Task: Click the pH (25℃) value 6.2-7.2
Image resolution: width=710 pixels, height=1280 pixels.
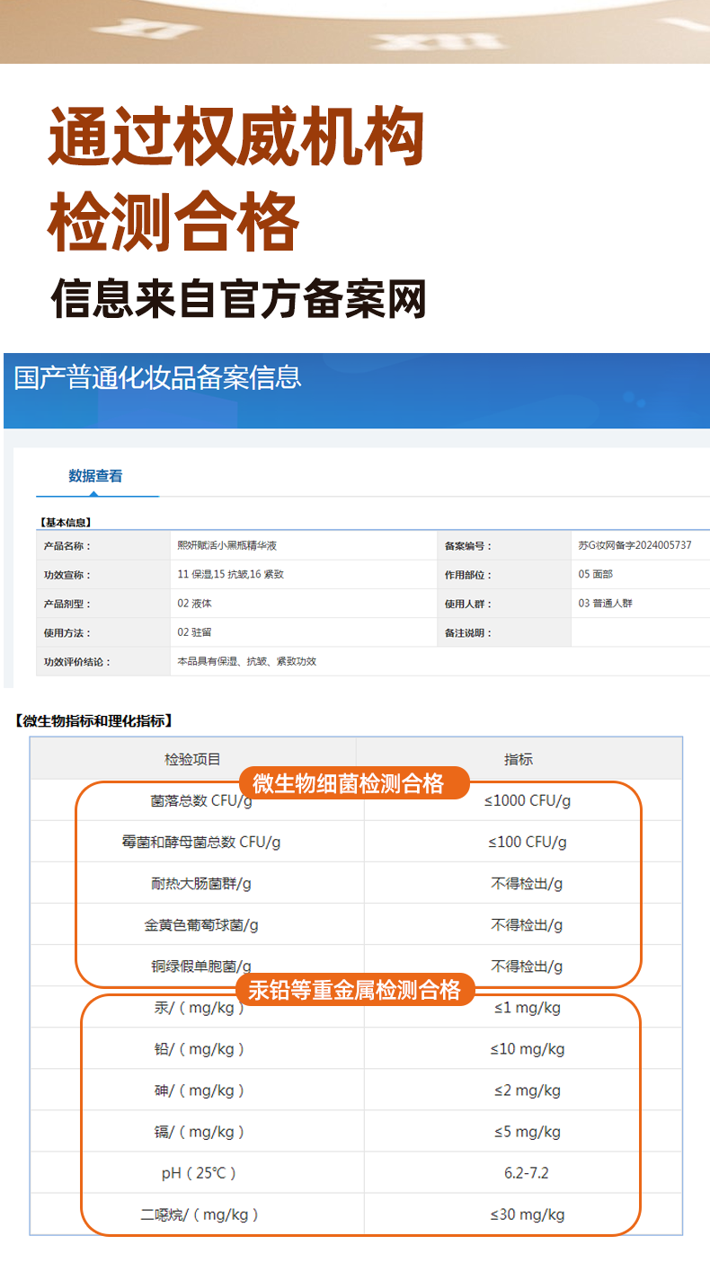Action: tap(527, 1173)
